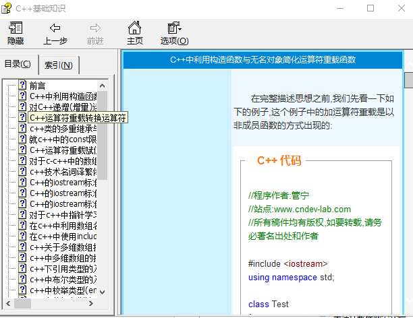413x318 pixels.
Task: Switch to the 目录 (Contents) tab
Action: [18, 65]
